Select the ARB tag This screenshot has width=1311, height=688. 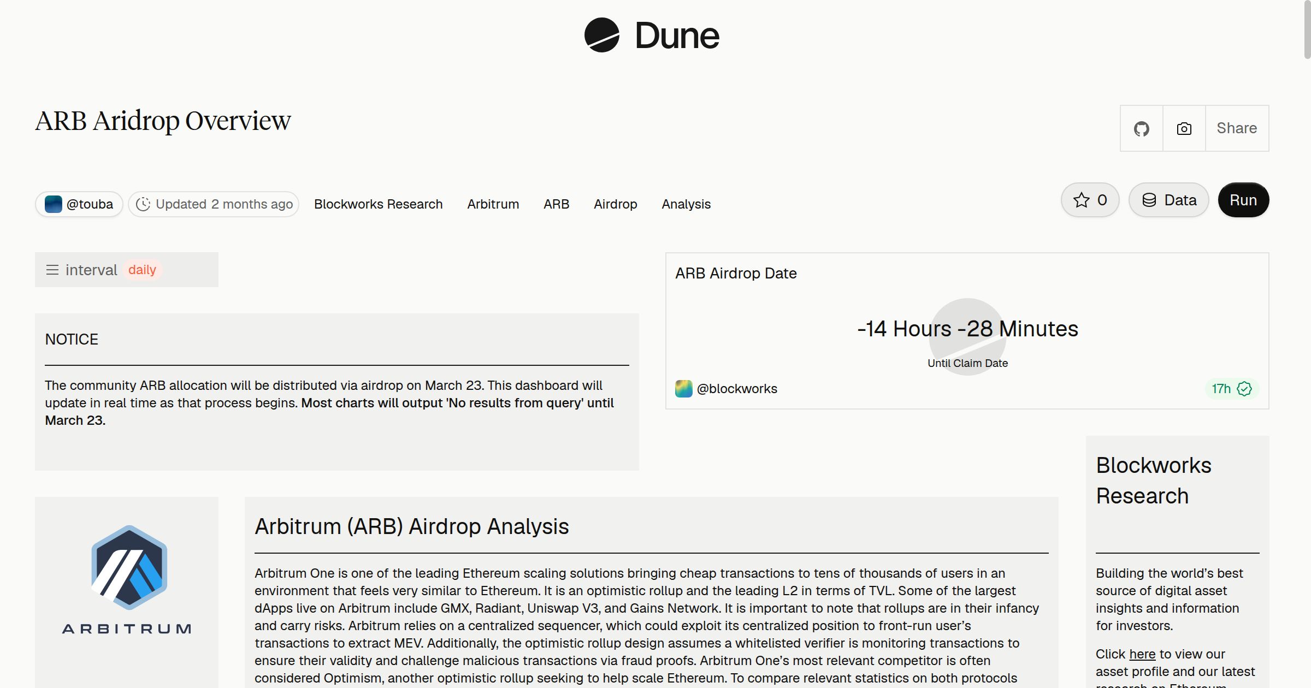[556, 204]
